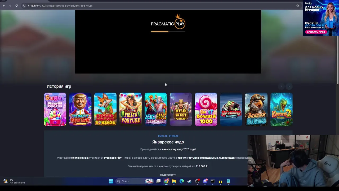Go back in the browser
The image size is (339, 191).
[4, 6]
